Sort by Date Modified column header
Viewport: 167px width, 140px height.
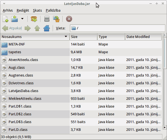[x=143, y=37]
